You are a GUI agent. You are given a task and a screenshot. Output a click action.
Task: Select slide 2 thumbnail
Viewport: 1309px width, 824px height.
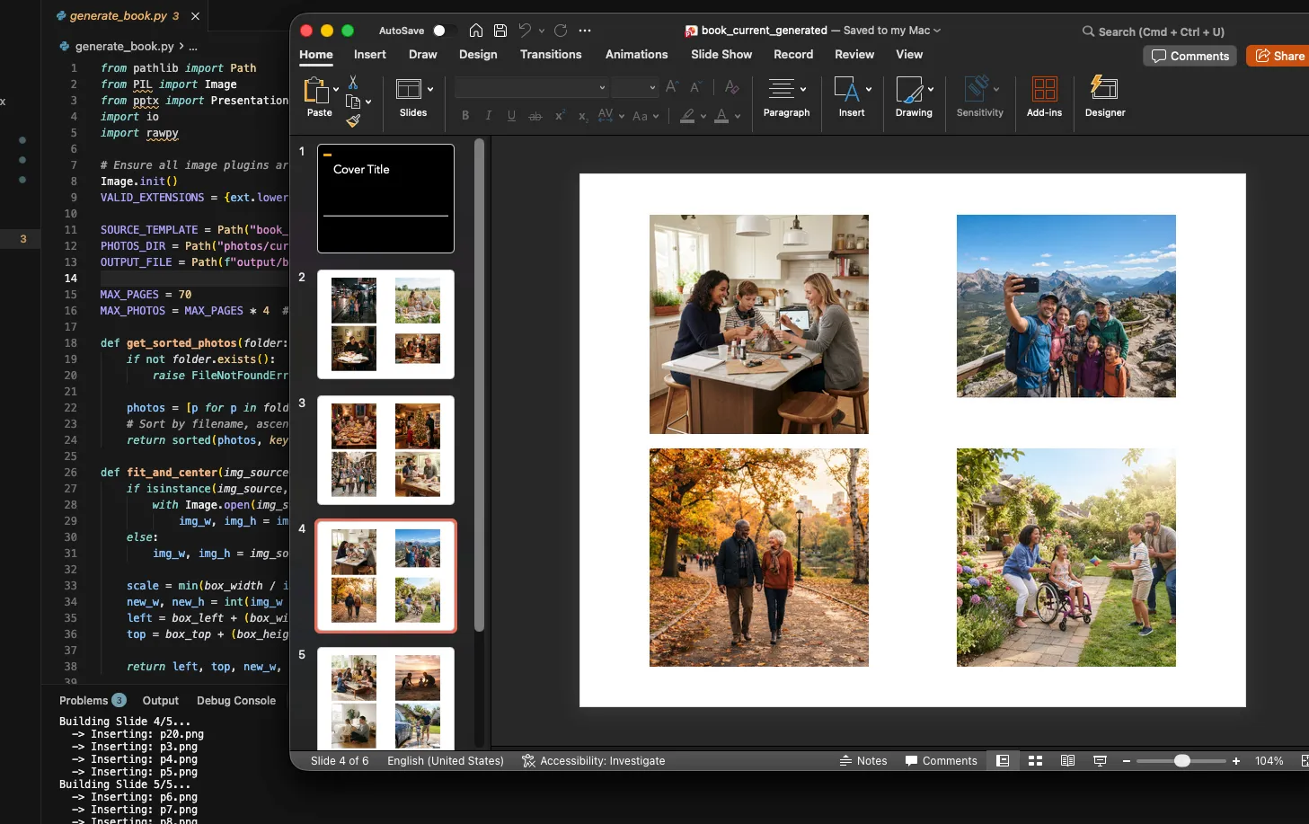coord(385,324)
